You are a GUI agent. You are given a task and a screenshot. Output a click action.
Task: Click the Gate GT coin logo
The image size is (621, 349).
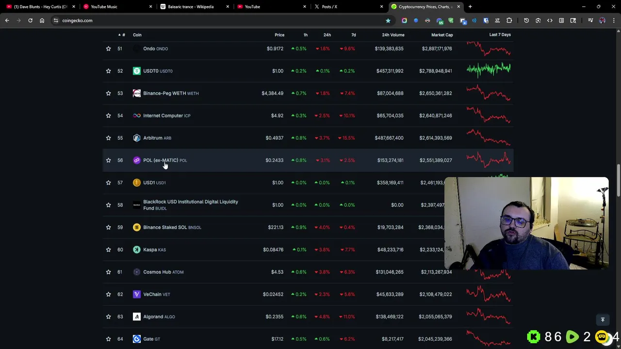137,339
